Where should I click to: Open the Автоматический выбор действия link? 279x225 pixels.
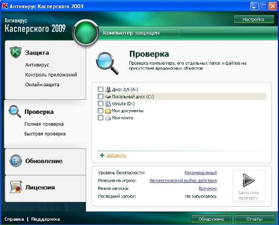[x=183, y=181]
